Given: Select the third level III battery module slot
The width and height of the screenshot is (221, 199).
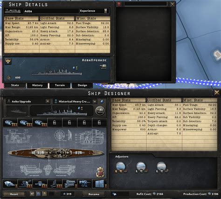Looking at the screenshot, I should [40, 123].
